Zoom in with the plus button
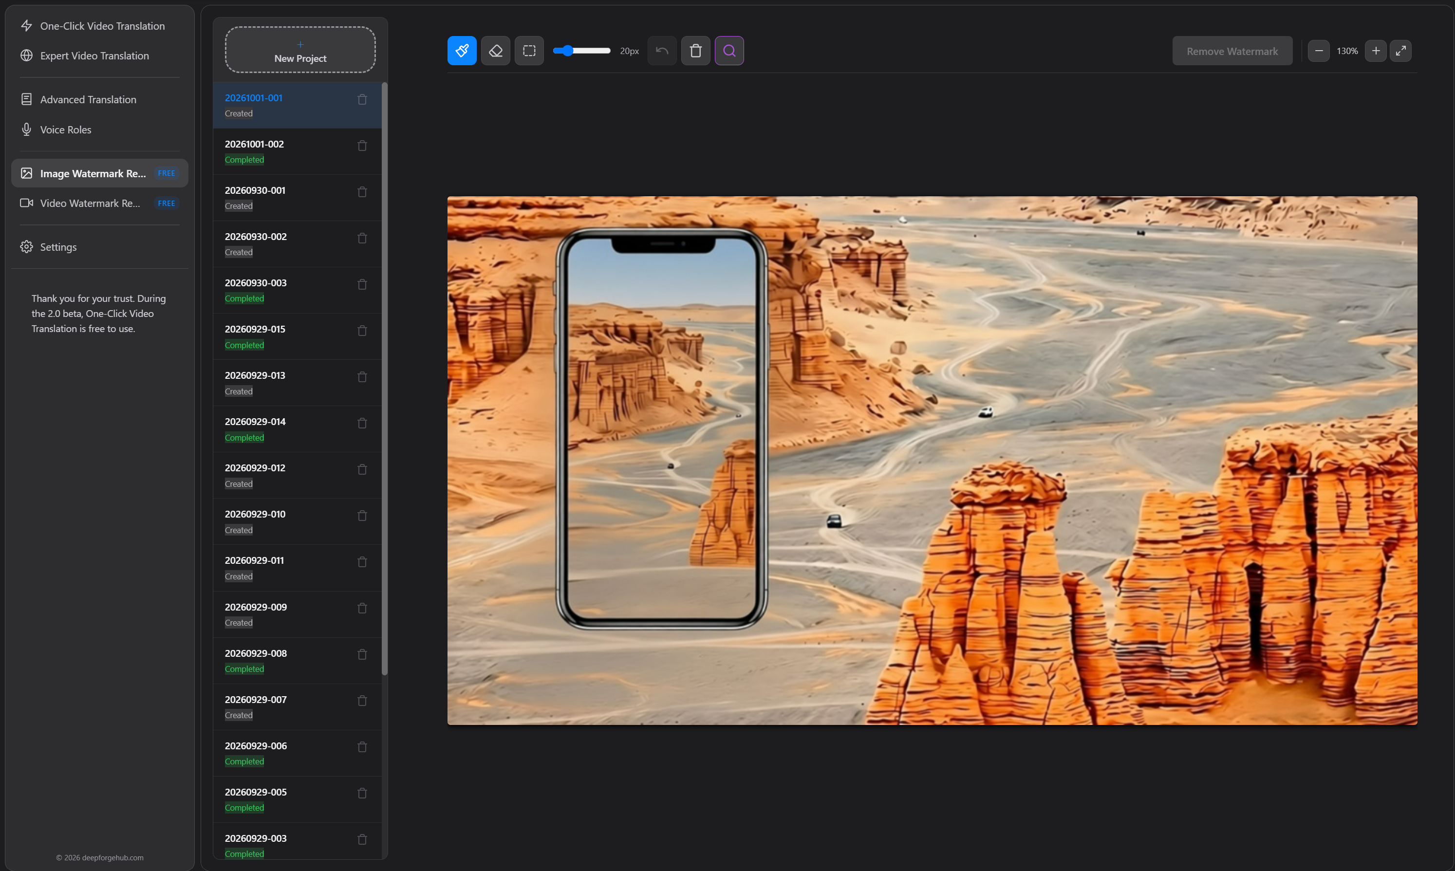The image size is (1455, 871). coord(1376,51)
